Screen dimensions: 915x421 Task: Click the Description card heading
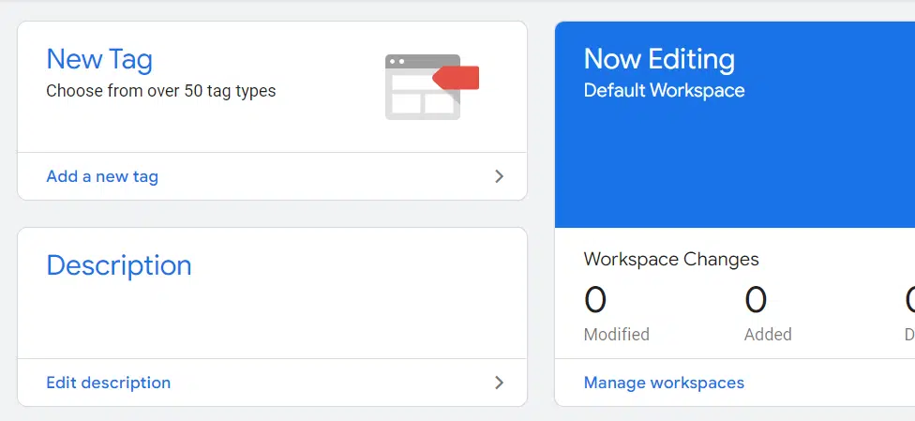(x=119, y=265)
